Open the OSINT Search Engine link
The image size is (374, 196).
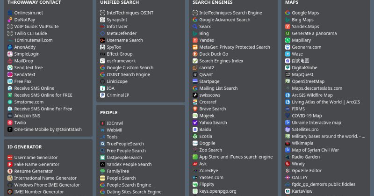(128, 75)
